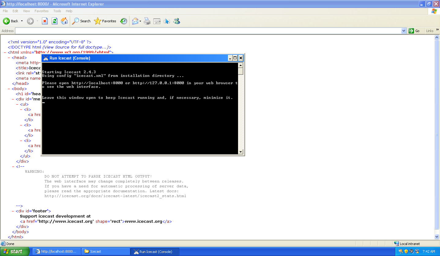Print the page with the printer icon

(x=147, y=21)
